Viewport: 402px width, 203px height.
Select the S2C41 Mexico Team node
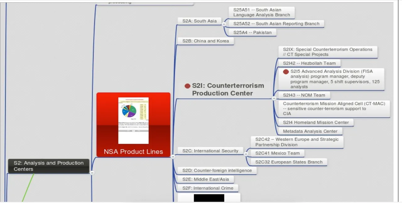(x=278, y=153)
